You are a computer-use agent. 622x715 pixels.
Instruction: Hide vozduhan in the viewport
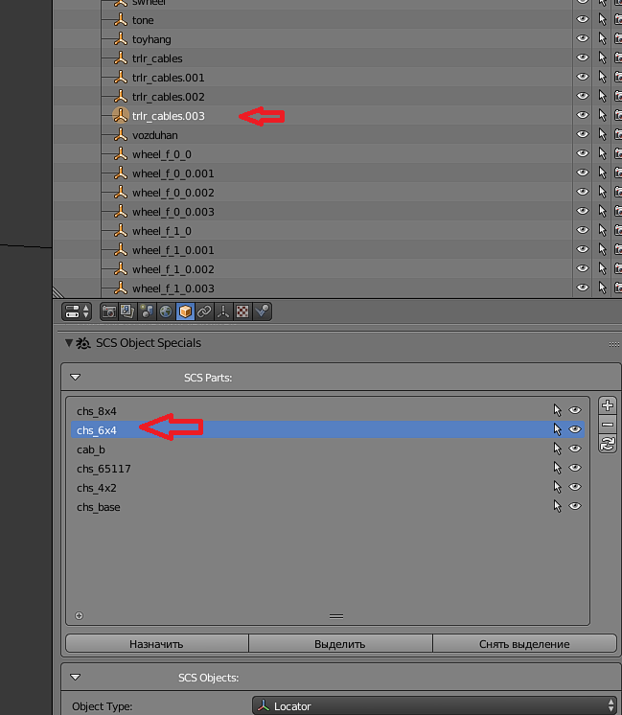pyautogui.click(x=583, y=134)
